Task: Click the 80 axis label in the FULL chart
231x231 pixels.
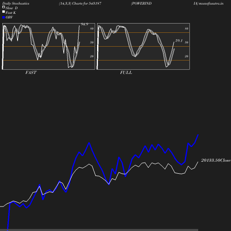Action: pyautogui.click(x=187, y=29)
